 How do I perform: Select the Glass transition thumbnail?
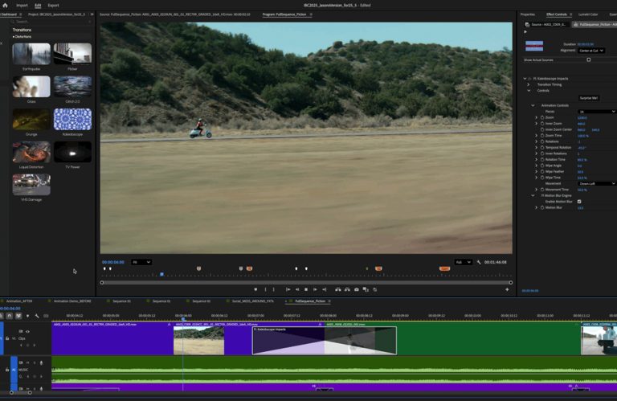click(x=31, y=87)
